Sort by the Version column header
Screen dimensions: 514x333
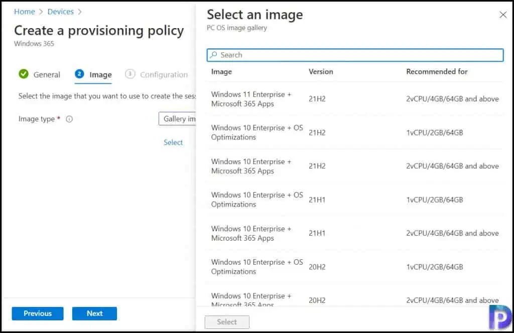321,72
